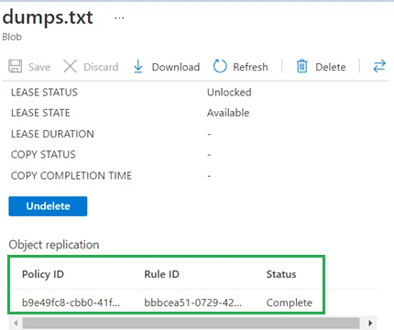
Task: Click the COPY COMPLETION TIME label
Action: pyautogui.click(x=71, y=176)
